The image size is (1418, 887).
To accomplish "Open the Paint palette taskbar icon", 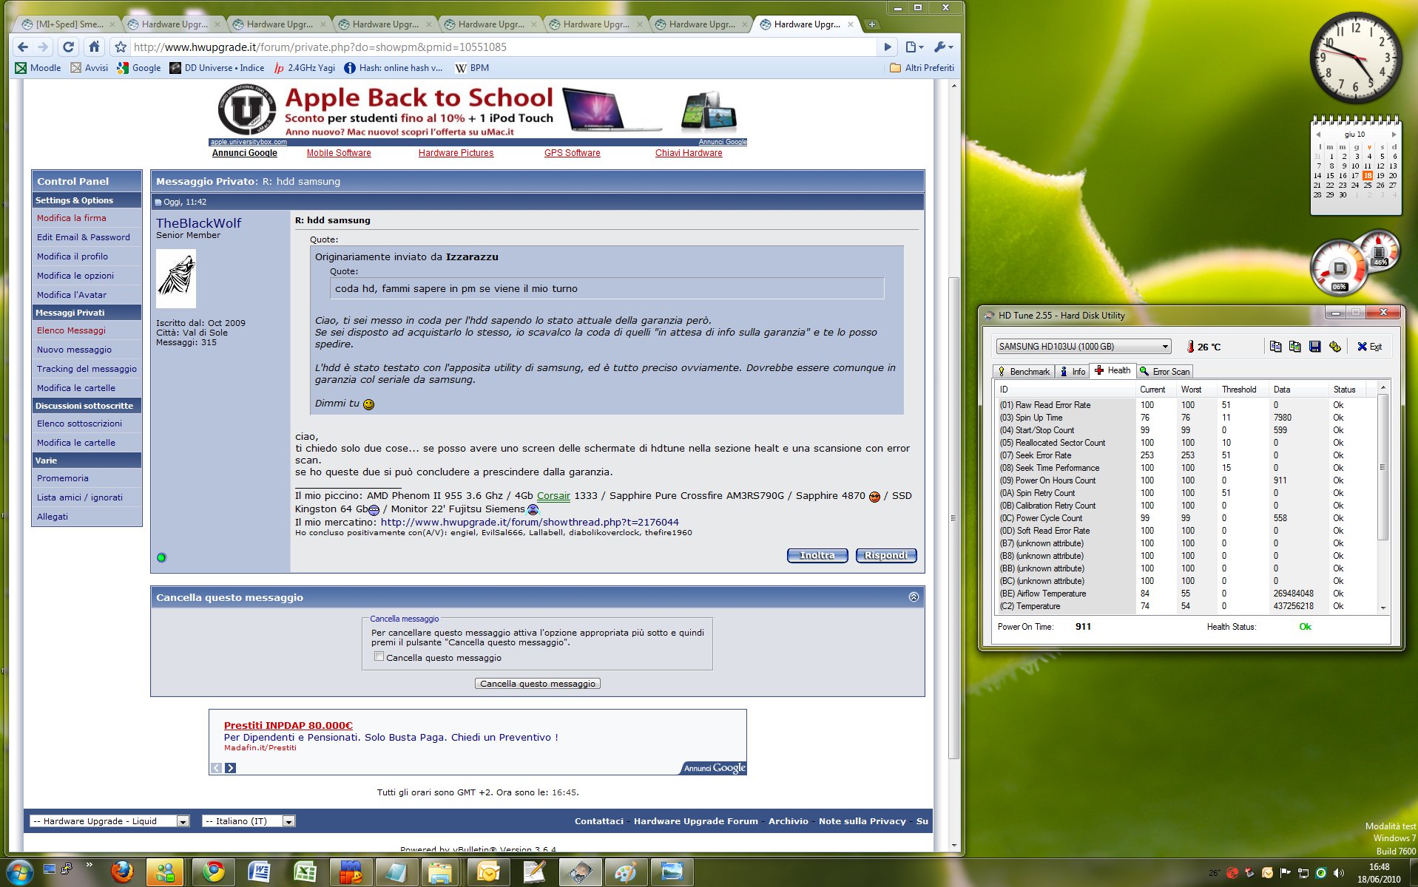I will pos(625,872).
